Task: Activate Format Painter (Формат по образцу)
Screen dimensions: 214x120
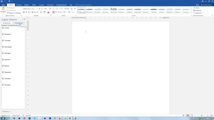Action: coord(14,13)
